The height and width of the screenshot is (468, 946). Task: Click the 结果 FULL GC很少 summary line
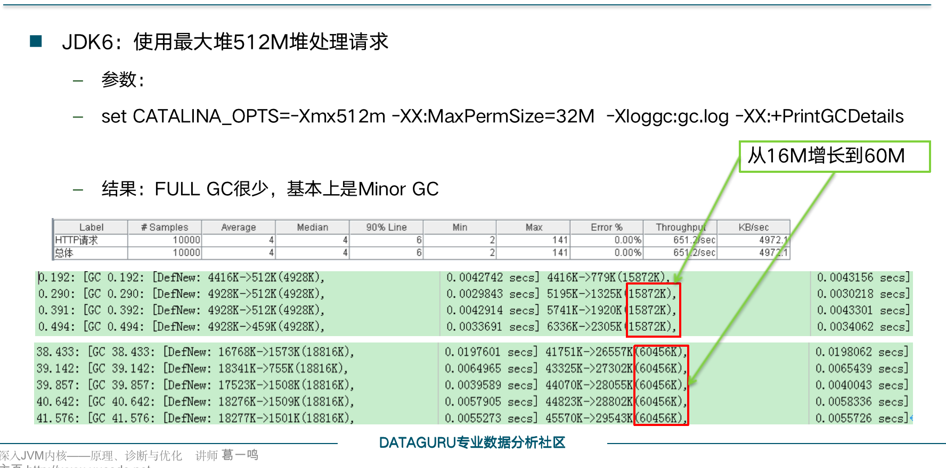(x=270, y=189)
